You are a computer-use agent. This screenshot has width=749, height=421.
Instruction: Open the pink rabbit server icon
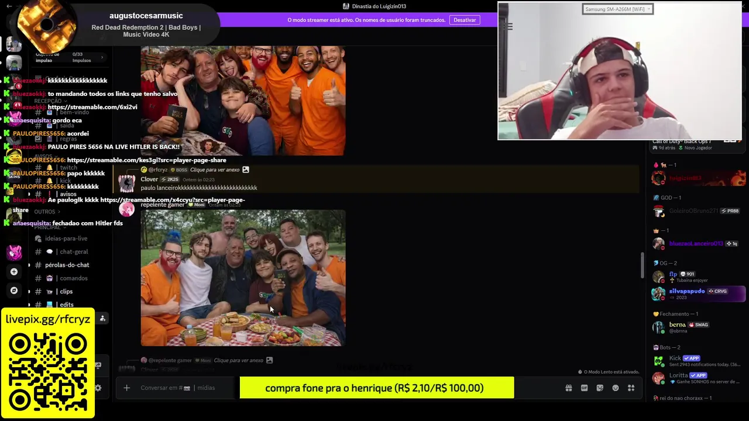coord(14,252)
